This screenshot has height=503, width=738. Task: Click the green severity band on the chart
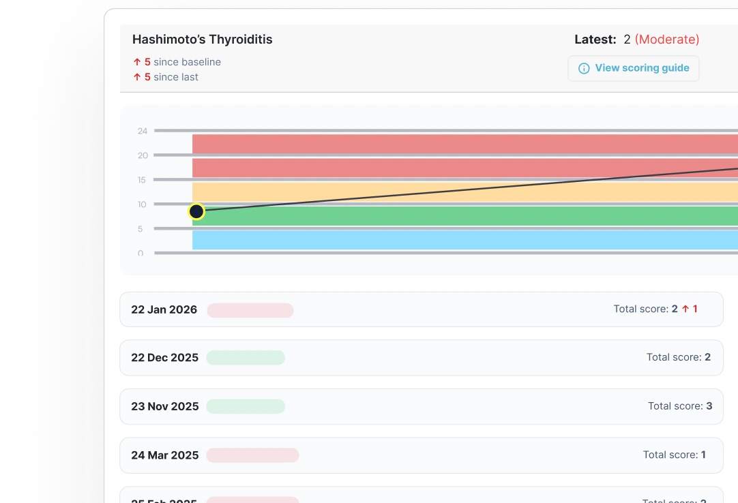pyautogui.click(x=464, y=216)
